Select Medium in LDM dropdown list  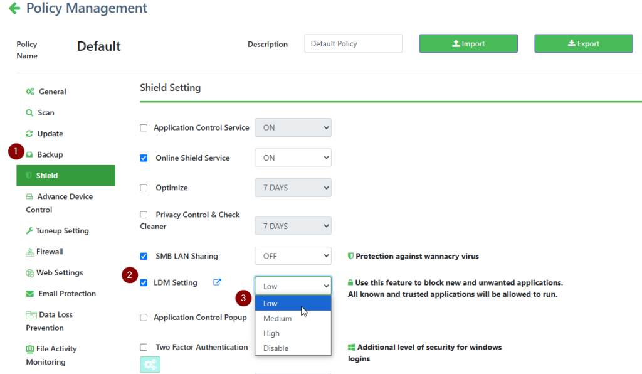277,319
